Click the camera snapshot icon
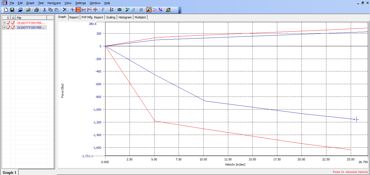Viewport: 370px width, 175px height. point(120,10)
